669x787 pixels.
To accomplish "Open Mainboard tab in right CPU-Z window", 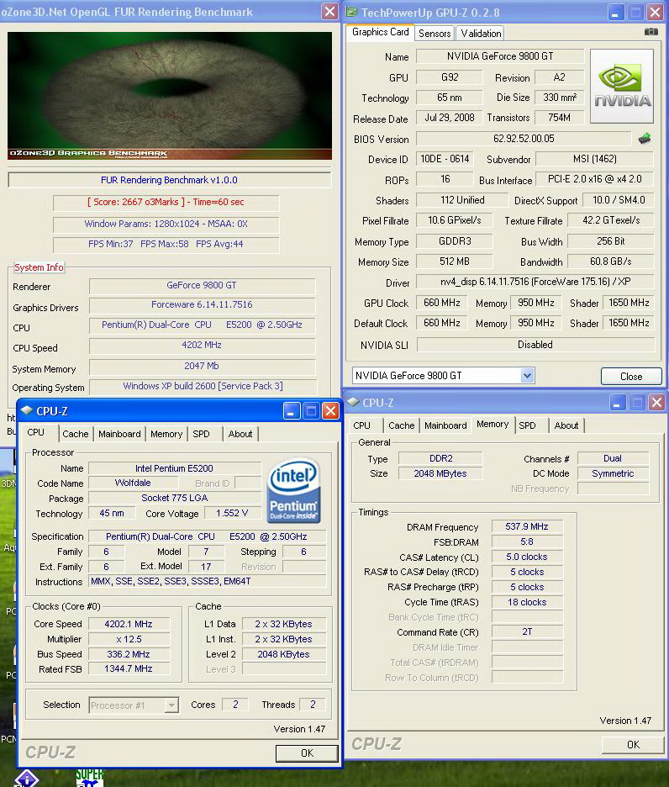I will (x=445, y=425).
